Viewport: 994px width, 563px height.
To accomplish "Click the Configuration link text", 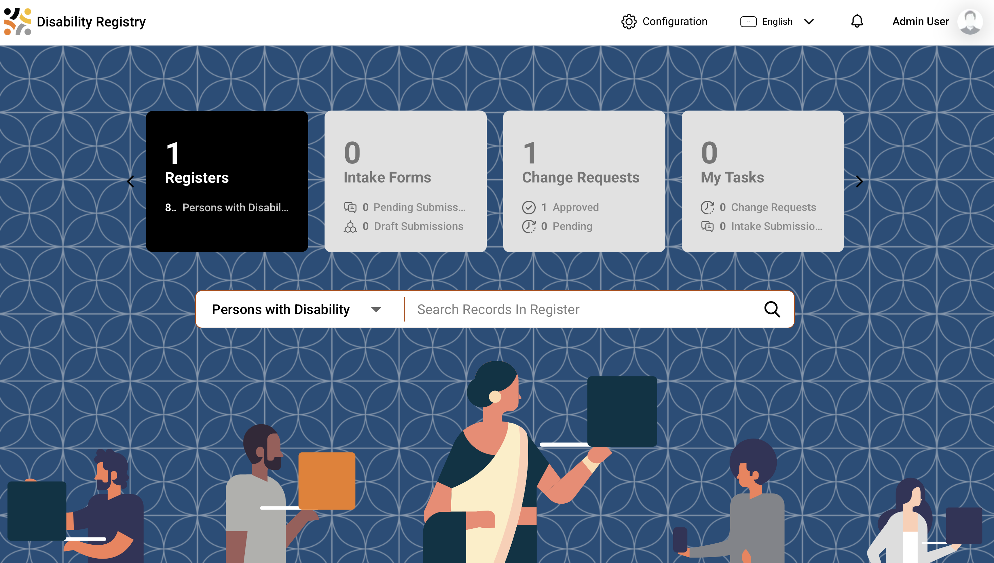I will (675, 22).
